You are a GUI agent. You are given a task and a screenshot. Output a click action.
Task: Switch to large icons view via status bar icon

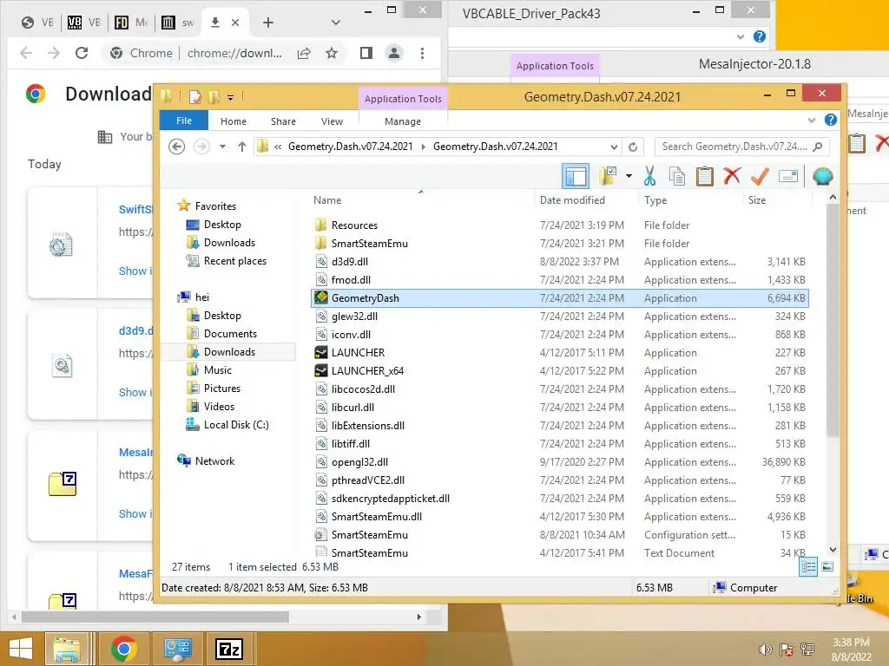pos(827,566)
